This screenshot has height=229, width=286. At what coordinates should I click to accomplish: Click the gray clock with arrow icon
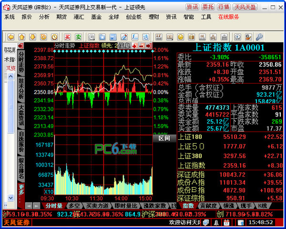[x=92, y=37]
